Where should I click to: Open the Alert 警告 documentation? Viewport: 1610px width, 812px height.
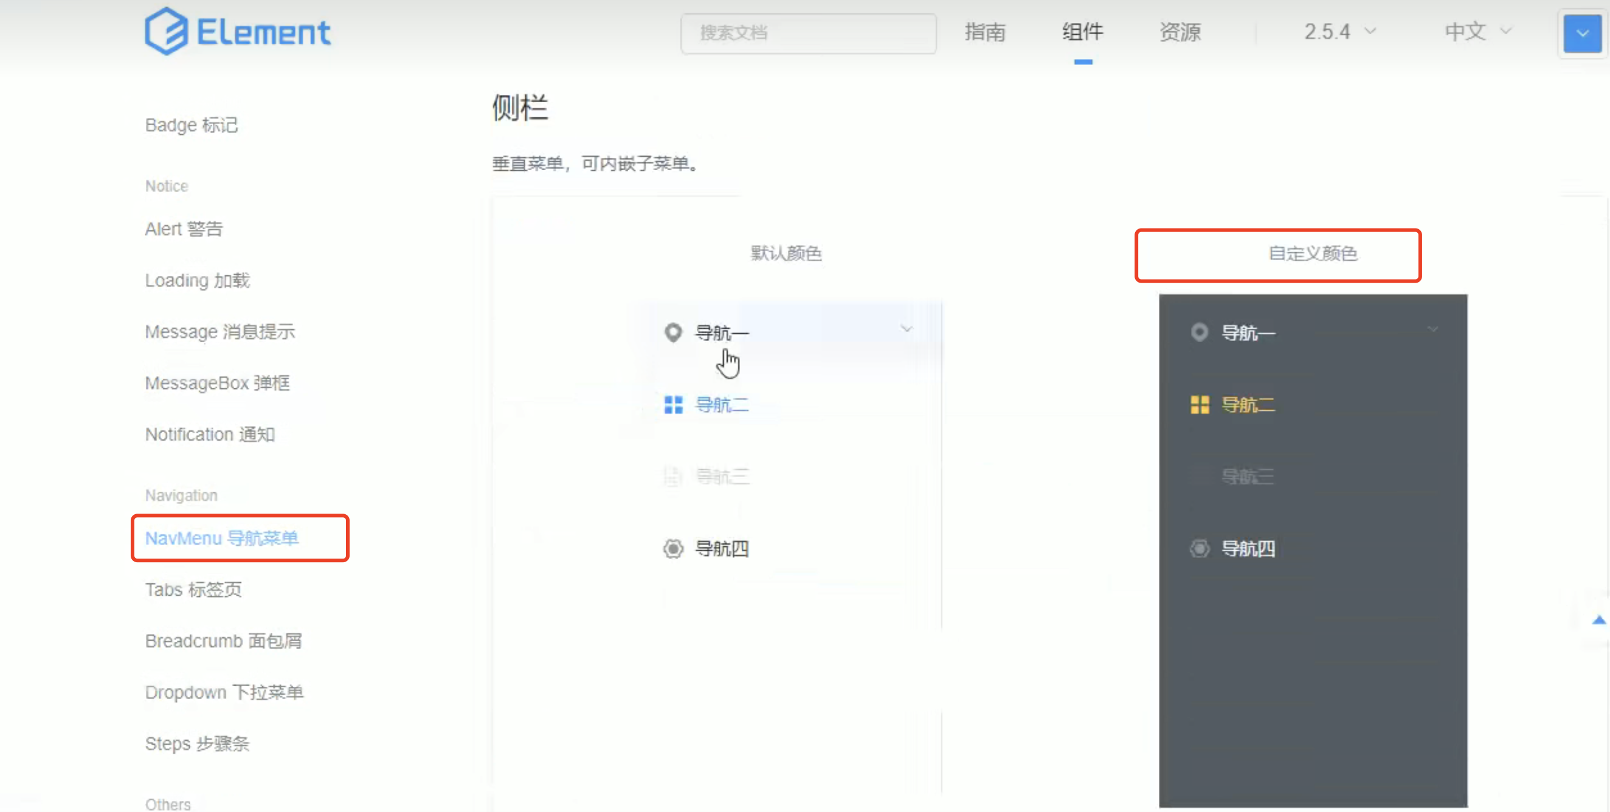[184, 229]
